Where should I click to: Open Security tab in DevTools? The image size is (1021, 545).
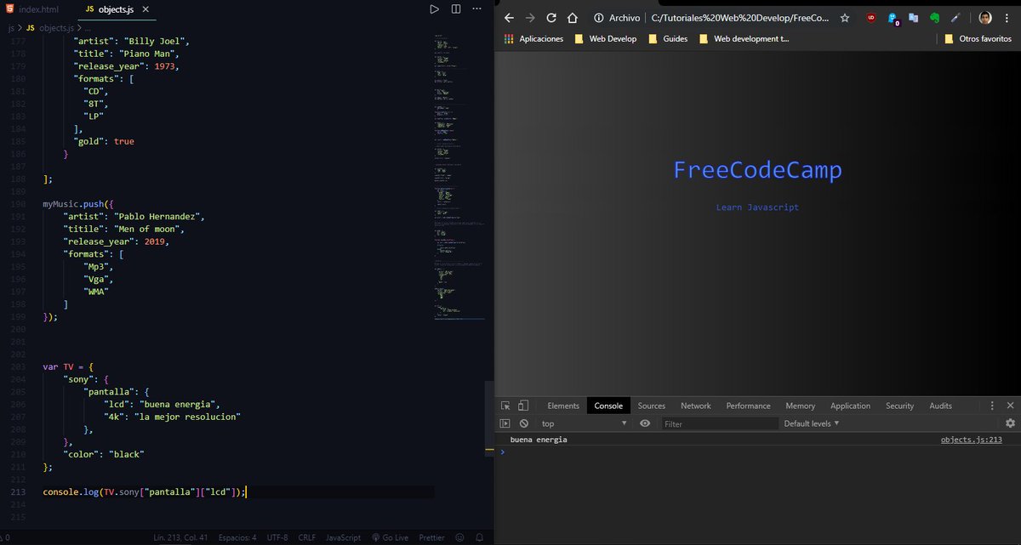[x=899, y=406]
